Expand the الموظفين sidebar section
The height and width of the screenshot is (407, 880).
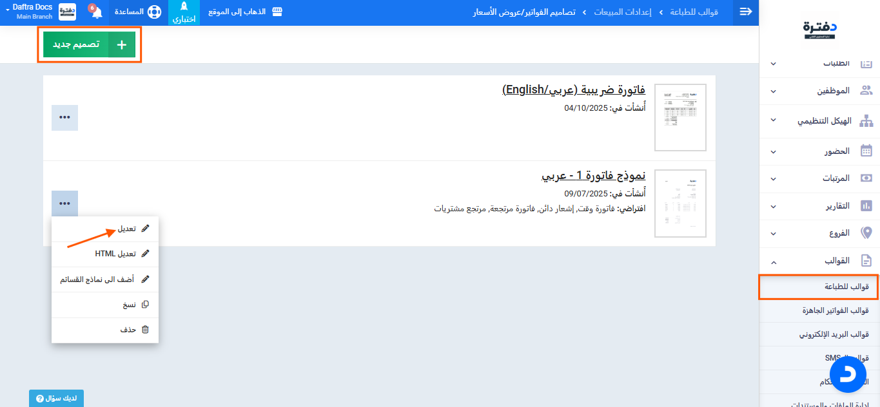(819, 91)
